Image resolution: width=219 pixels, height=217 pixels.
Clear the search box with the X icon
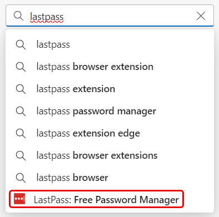(x=201, y=16)
